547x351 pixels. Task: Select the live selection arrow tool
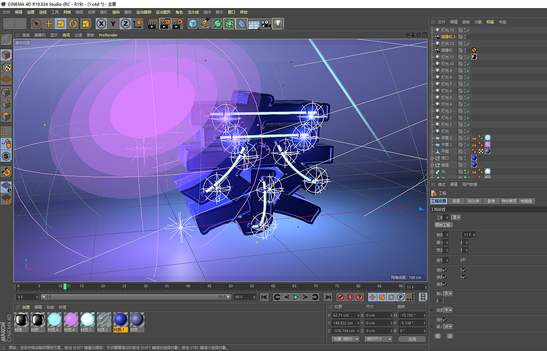[x=37, y=23]
